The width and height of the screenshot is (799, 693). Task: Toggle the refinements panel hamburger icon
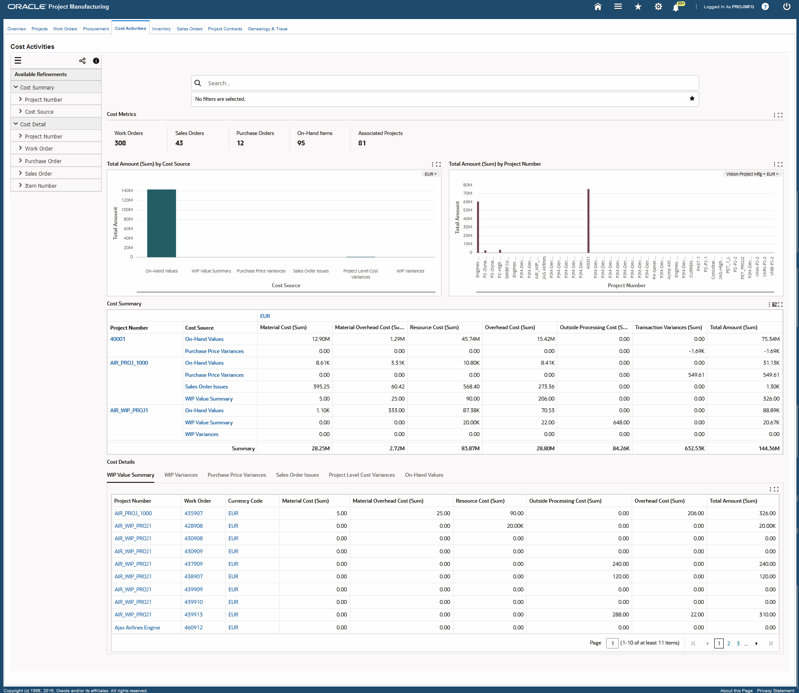18,61
